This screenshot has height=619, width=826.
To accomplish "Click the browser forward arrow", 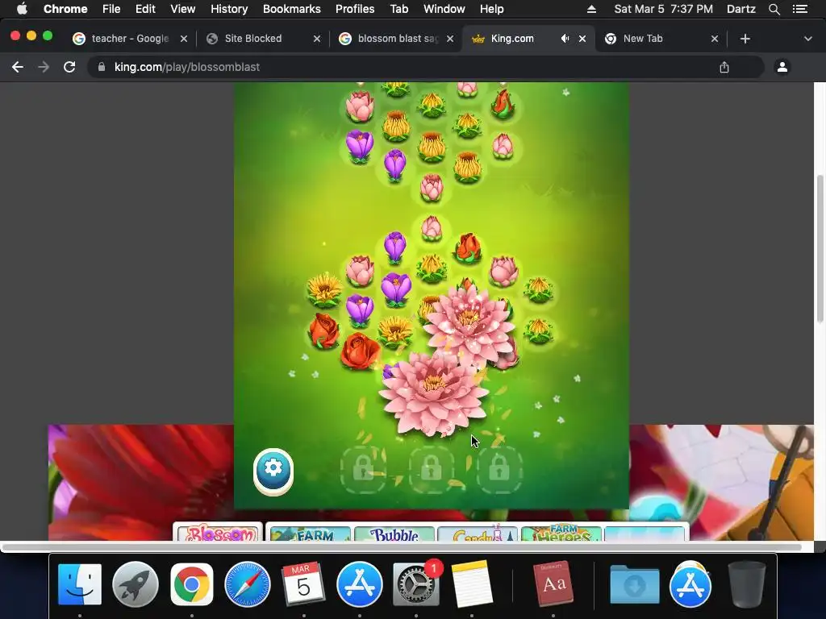I will [x=44, y=67].
